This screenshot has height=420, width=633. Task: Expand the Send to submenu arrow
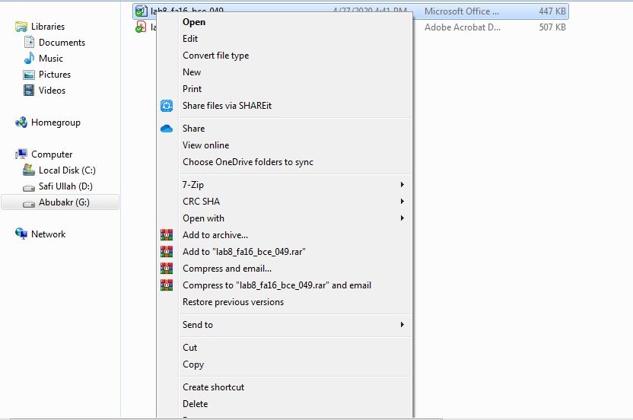402,324
